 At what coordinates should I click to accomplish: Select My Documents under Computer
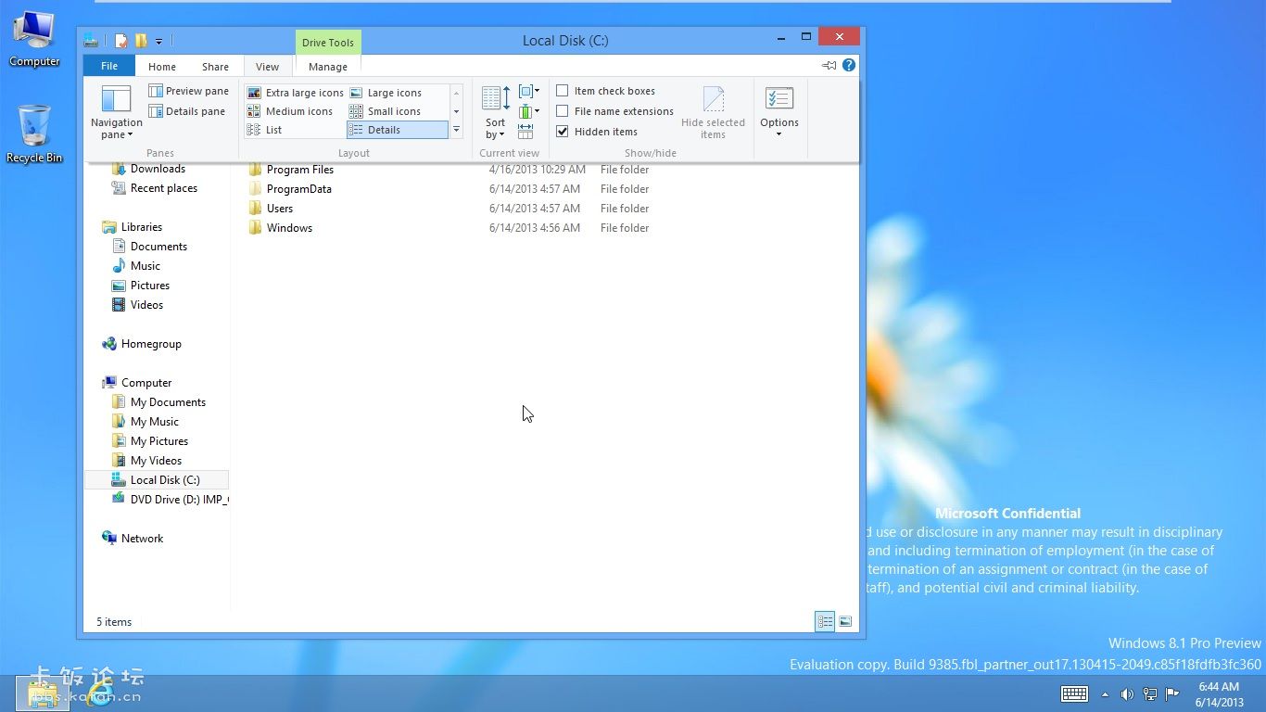(x=158, y=402)
